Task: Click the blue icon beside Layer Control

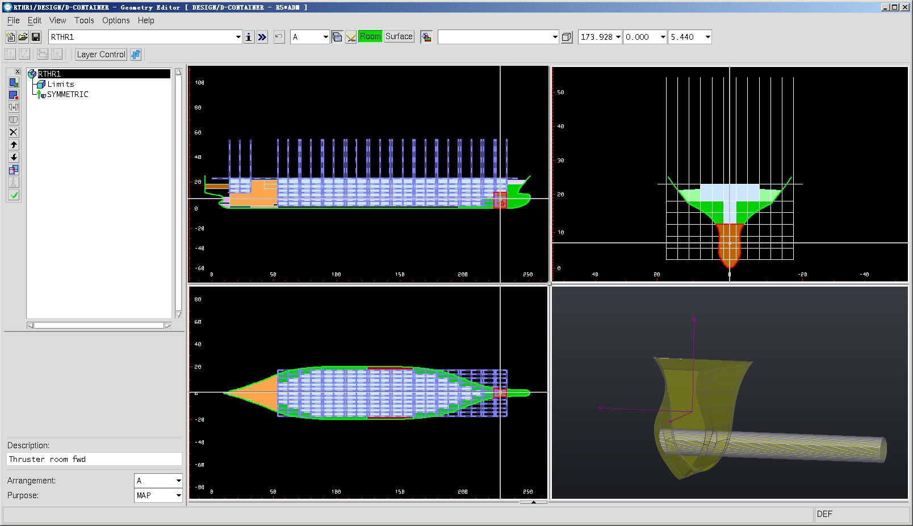Action: pos(136,54)
